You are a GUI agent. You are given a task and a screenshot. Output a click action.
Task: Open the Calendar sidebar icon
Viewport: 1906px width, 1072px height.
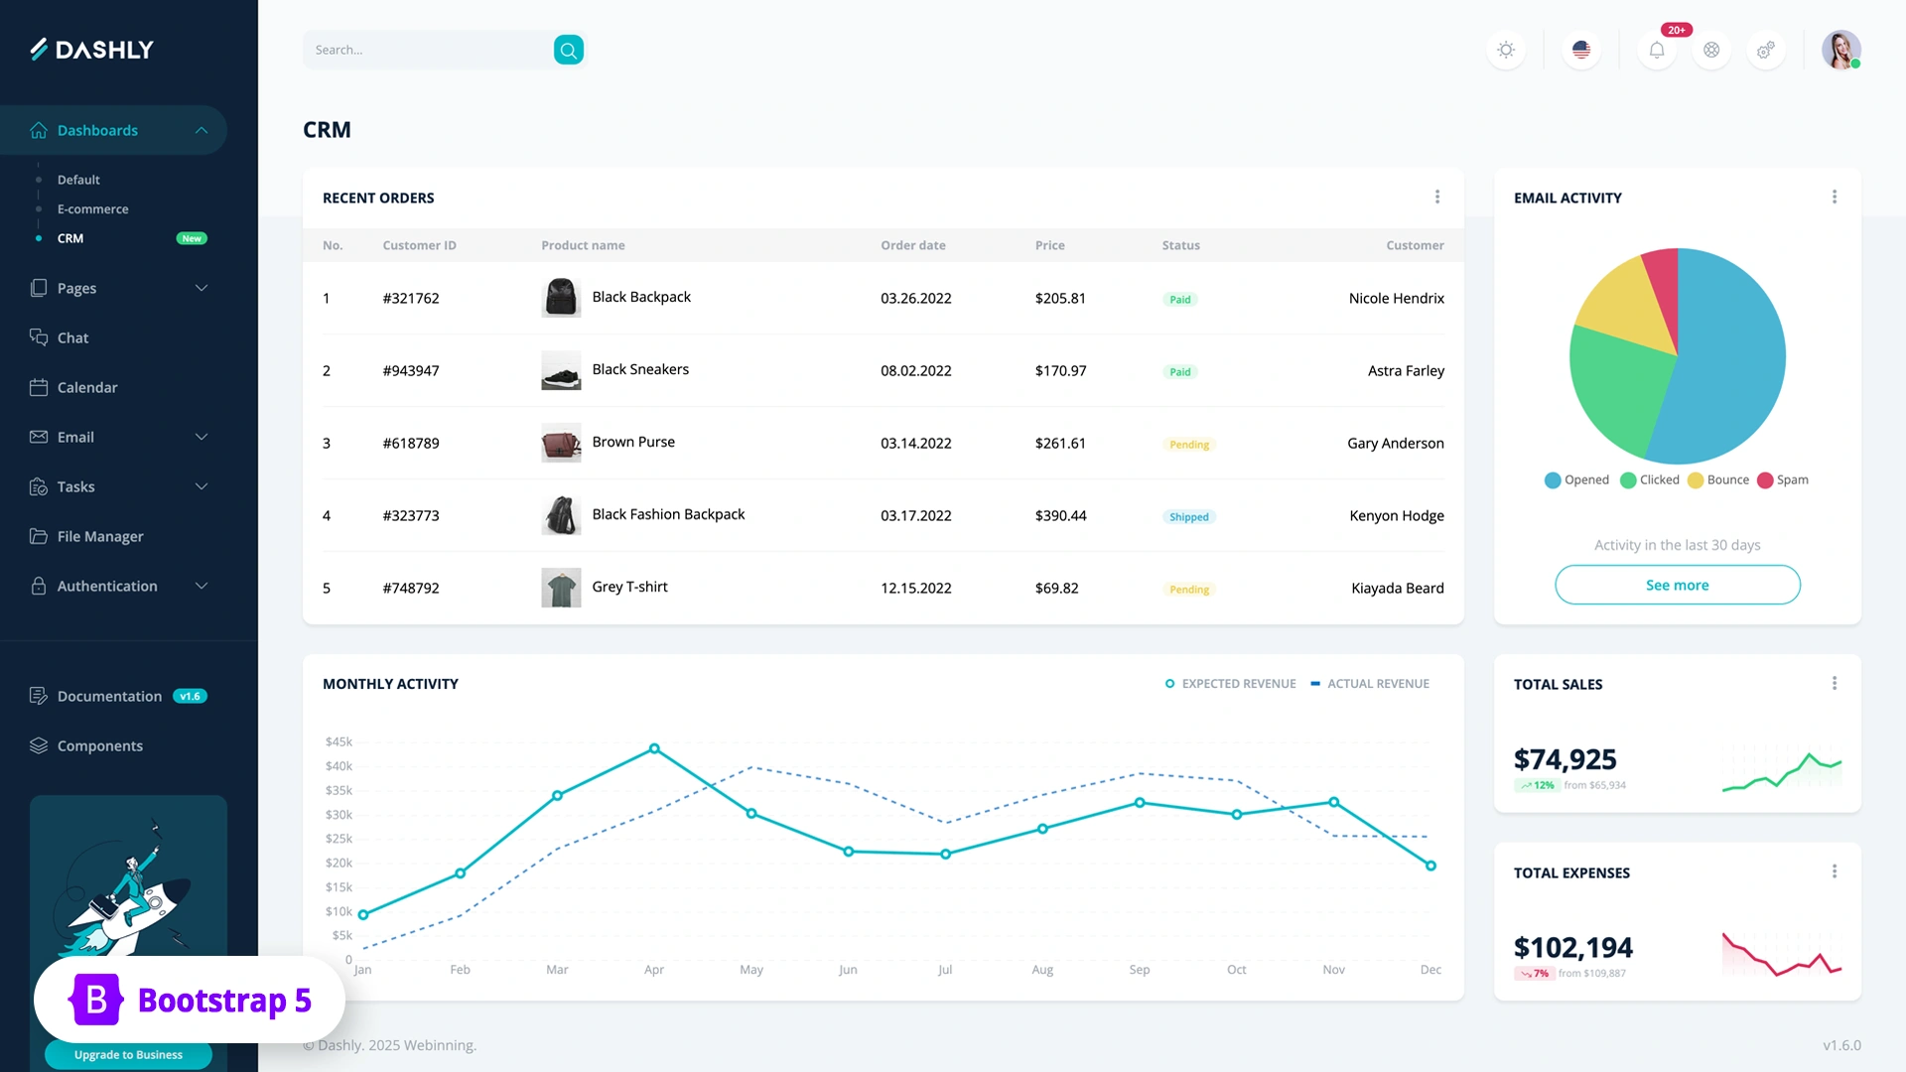click(38, 387)
